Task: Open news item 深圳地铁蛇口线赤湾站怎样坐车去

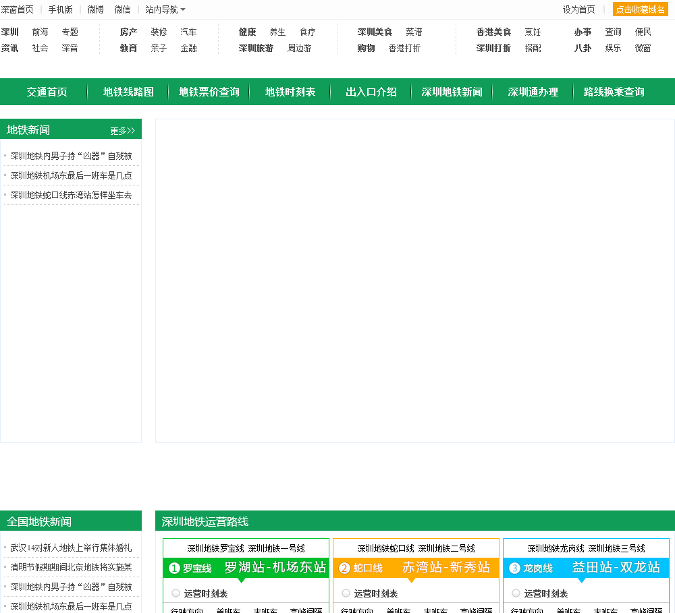Action: pos(71,195)
